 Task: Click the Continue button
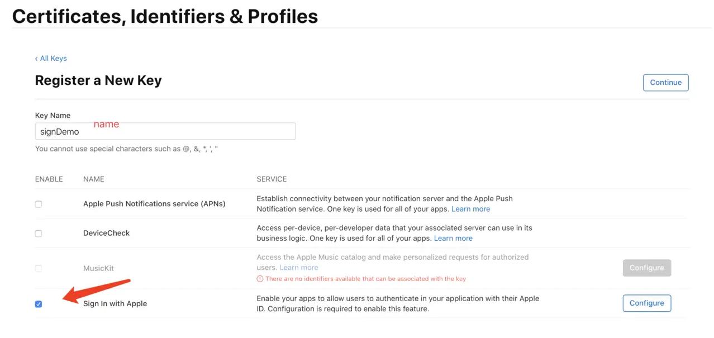665,82
